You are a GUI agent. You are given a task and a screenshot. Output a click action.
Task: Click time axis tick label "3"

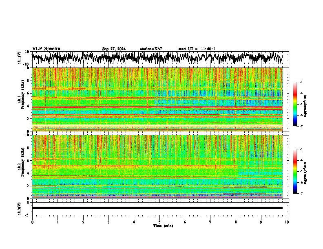108,222
